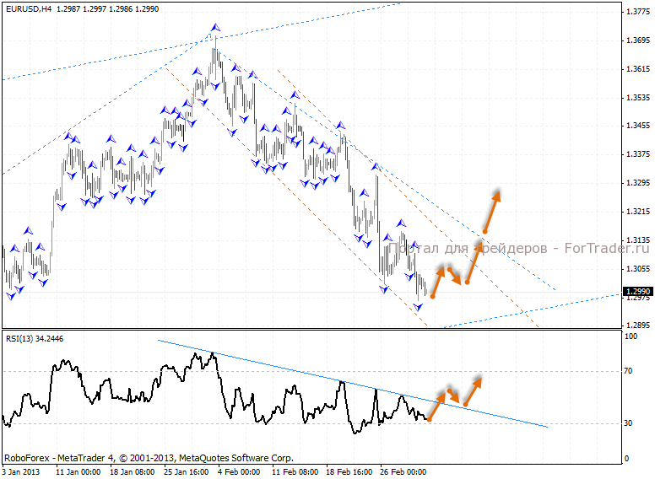Select the current price tag 1.2990
Viewport: 655px width, 479px height.
(x=637, y=292)
